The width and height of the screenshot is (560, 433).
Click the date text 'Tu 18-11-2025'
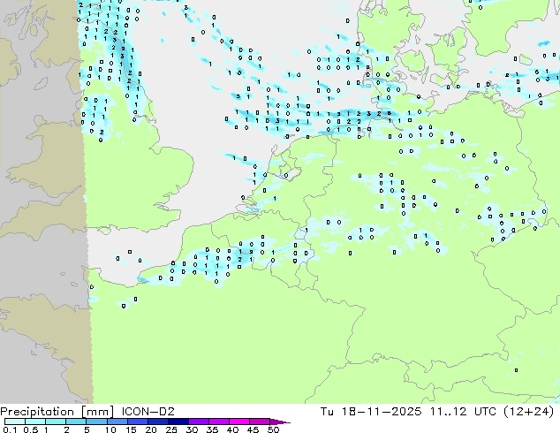pos(371,412)
